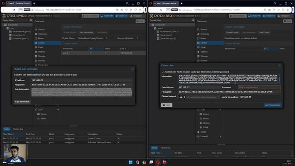Click the Peer Address field
The image size is (295, 166).
(199, 87)
